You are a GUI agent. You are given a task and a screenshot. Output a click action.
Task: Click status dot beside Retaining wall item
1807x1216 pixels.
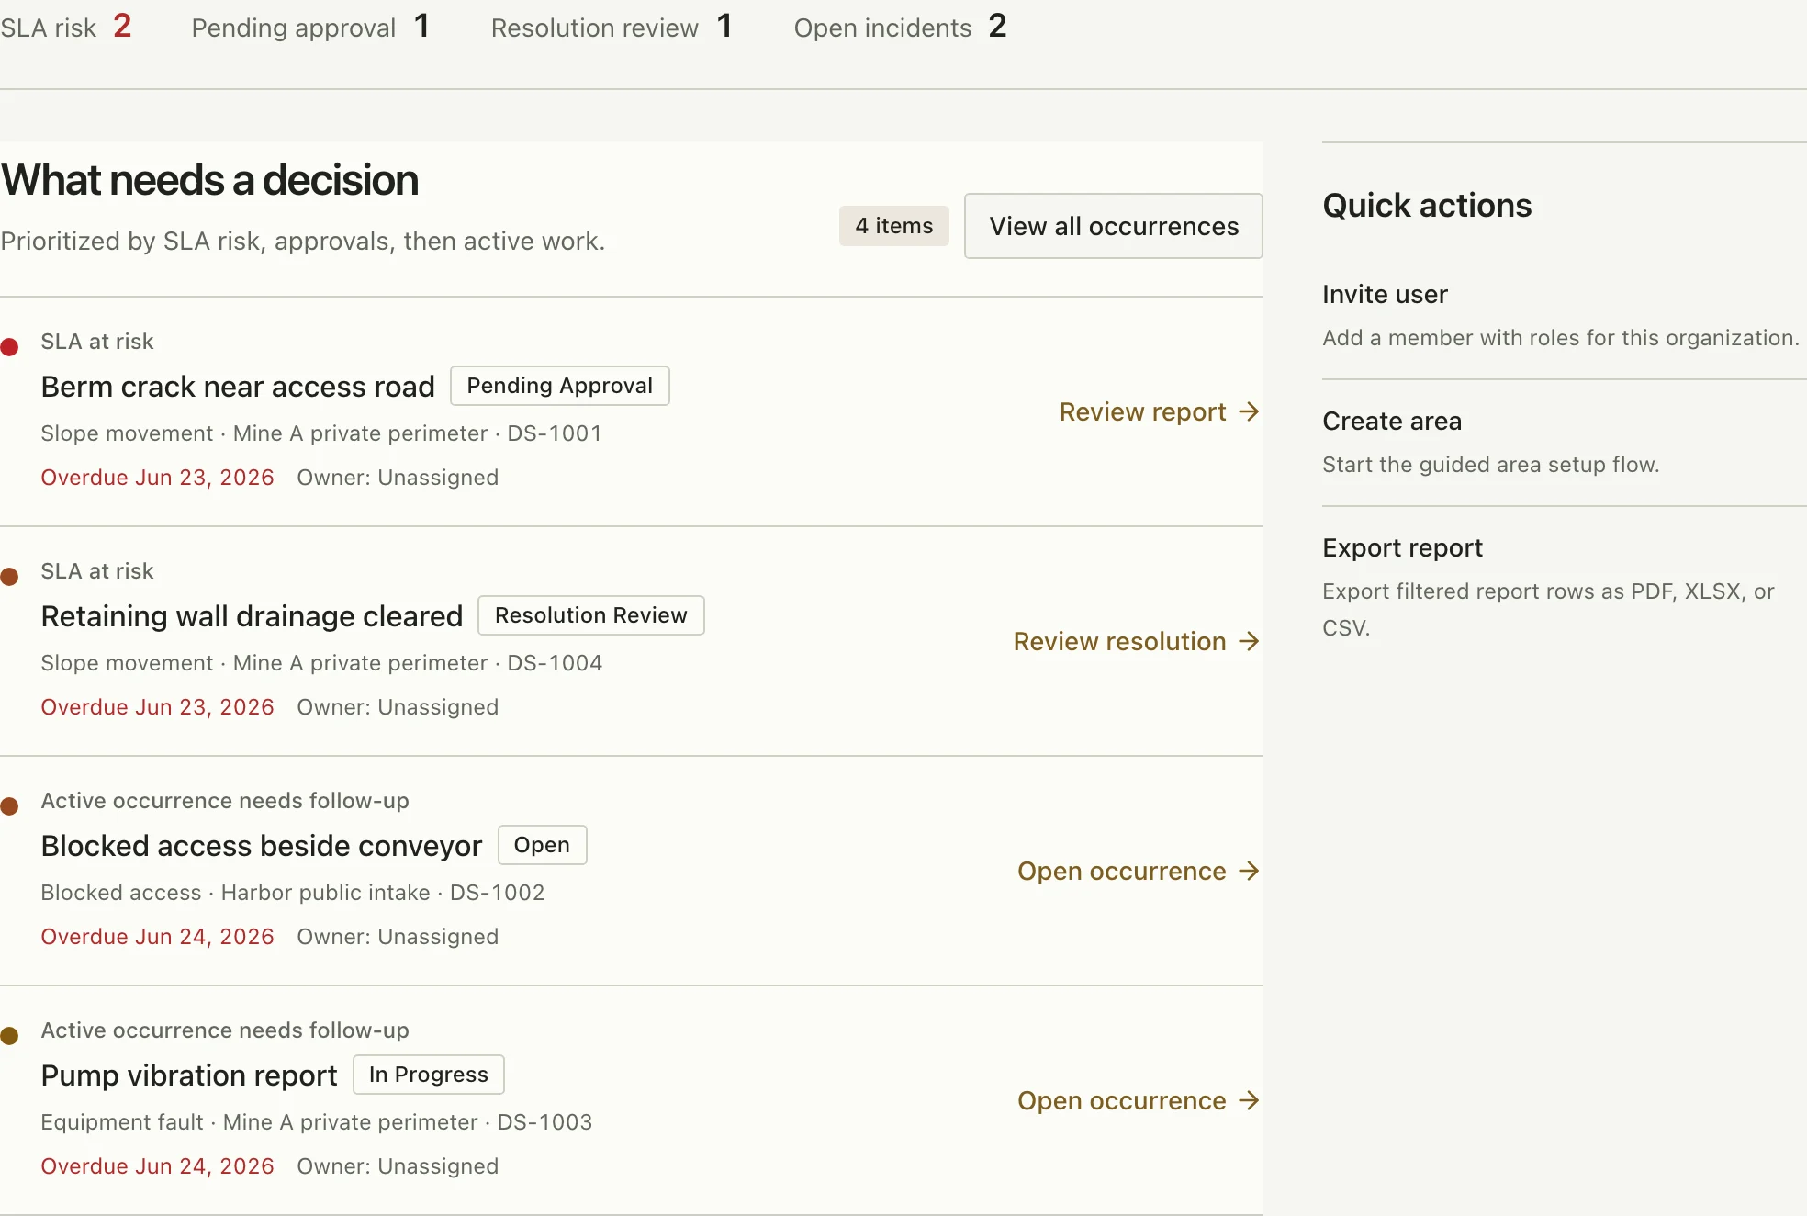pos(10,577)
